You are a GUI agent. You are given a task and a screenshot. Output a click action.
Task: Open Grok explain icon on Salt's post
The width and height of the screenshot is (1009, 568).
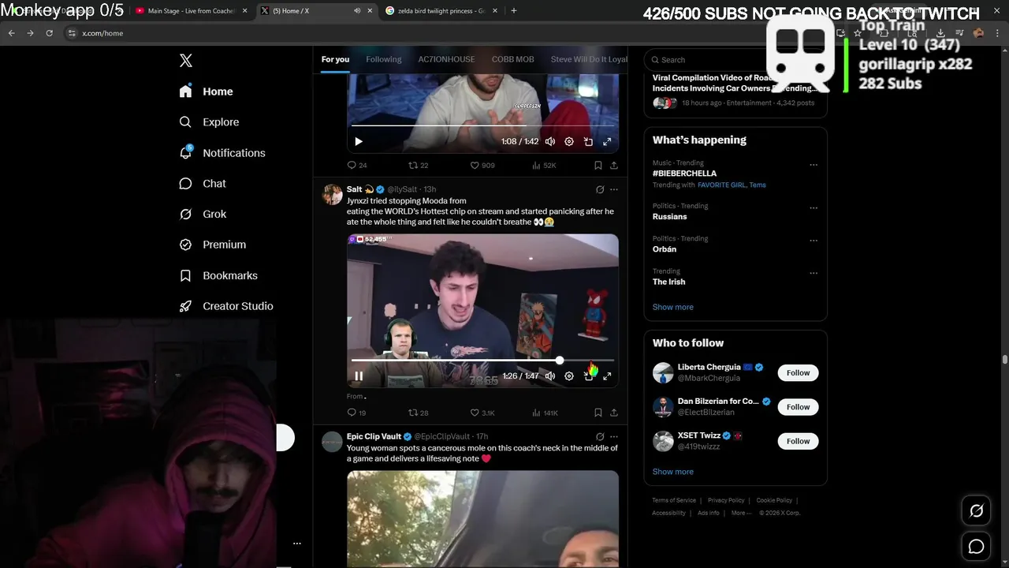(600, 189)
